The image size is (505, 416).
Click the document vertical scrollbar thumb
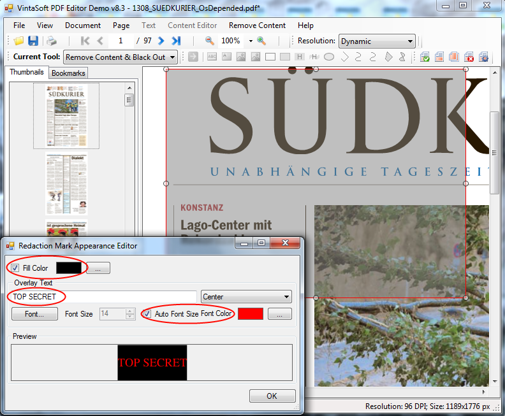[x=494, y=153]
